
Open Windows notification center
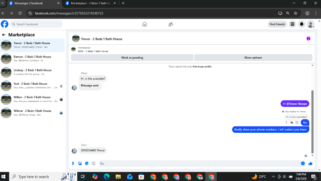point(314,176)
